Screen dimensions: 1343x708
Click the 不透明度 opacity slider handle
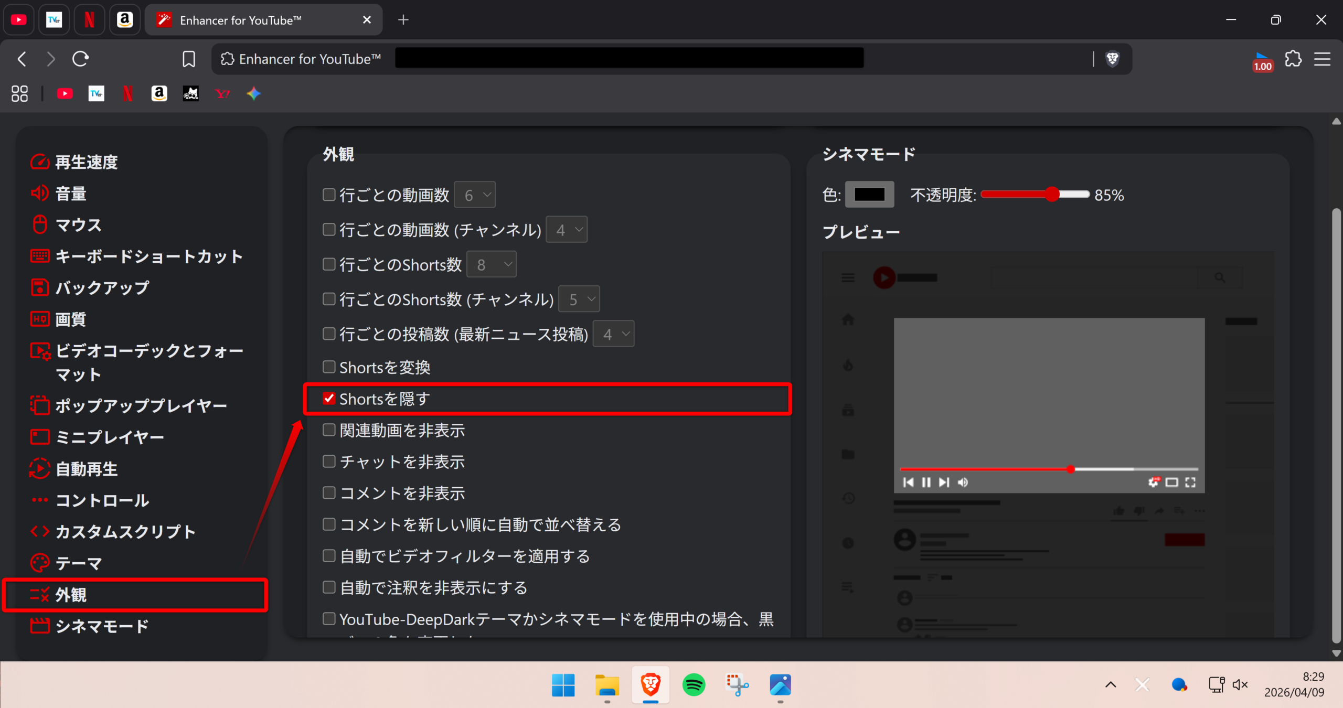pyautogui.click(x=1052, y=195)
